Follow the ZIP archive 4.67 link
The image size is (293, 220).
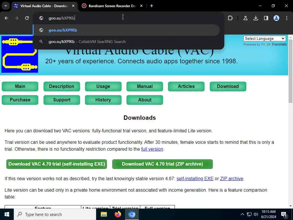pyautogui.click(x=231, y=179)
